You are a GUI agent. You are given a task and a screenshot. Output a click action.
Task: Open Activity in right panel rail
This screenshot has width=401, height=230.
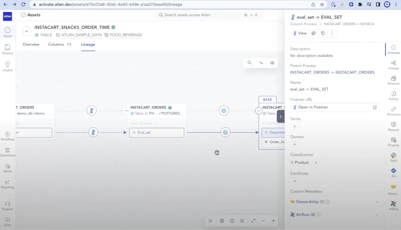coord(393,96)
